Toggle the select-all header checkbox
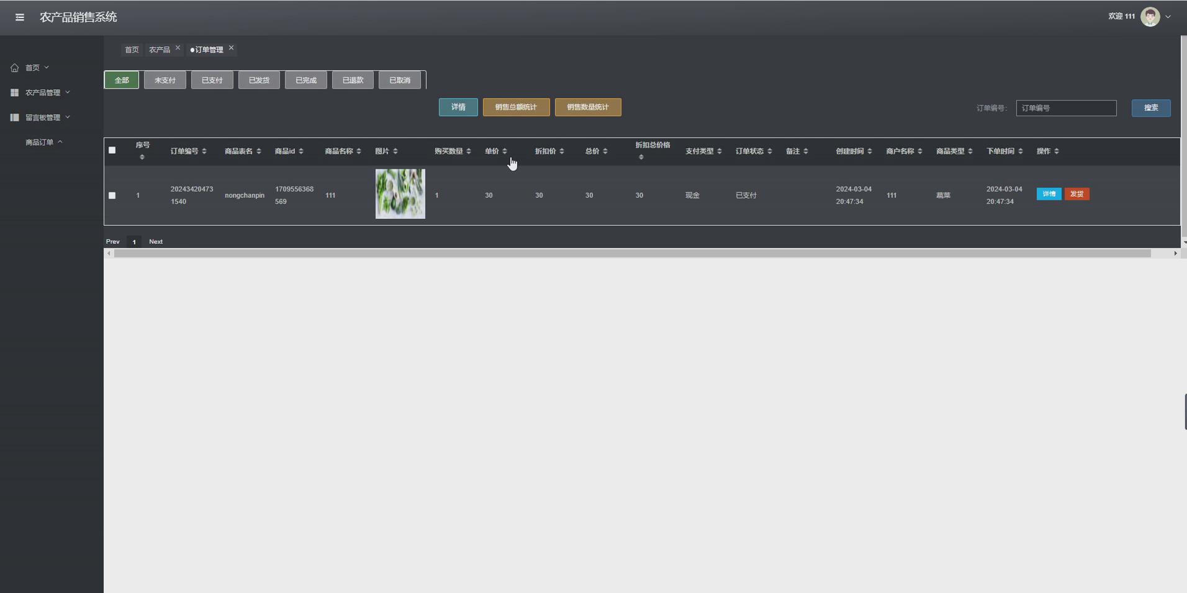 click(x=112, y=150)
